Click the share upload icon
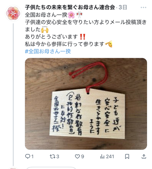This screenshot has height=169, width=152. coord(144,157)
